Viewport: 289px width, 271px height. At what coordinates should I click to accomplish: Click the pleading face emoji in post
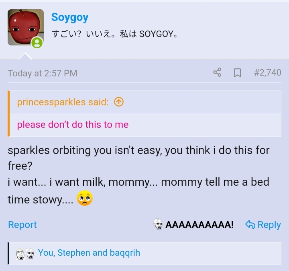pyautogui.click(x=84, y=198)
